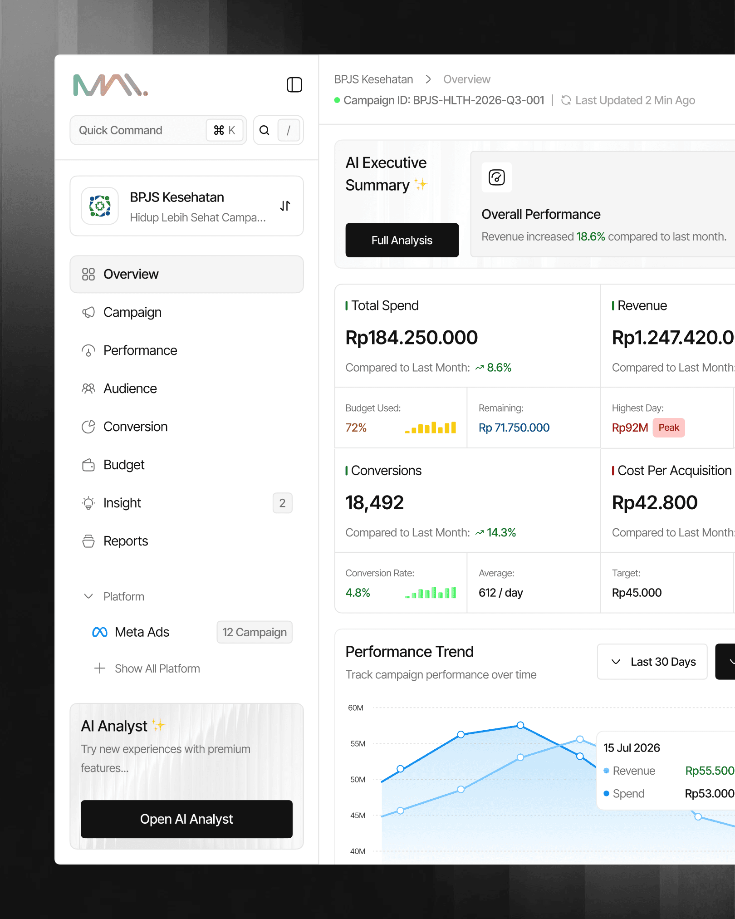
Task: Click the refresh icon beside Last Updated
Action: click(566, 100)
